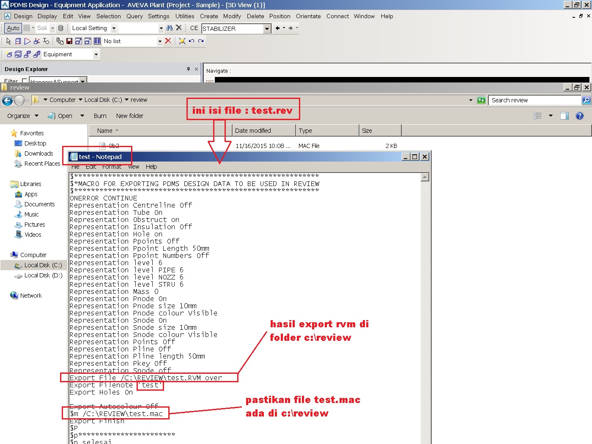Viewport: 592px width, 444px height.
Task: Click the green refresh icon in Explorer address bar
Action: 481,100
